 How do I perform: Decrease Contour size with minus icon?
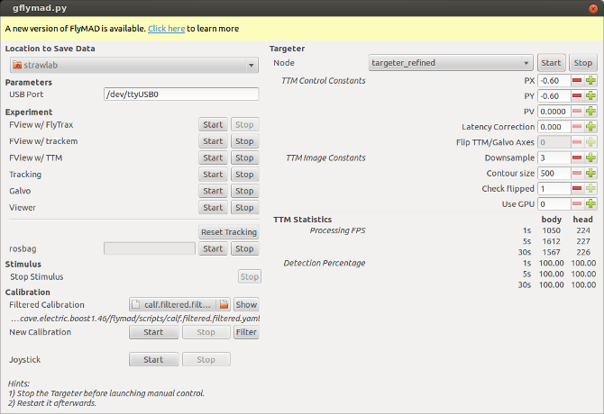(577, 173)
